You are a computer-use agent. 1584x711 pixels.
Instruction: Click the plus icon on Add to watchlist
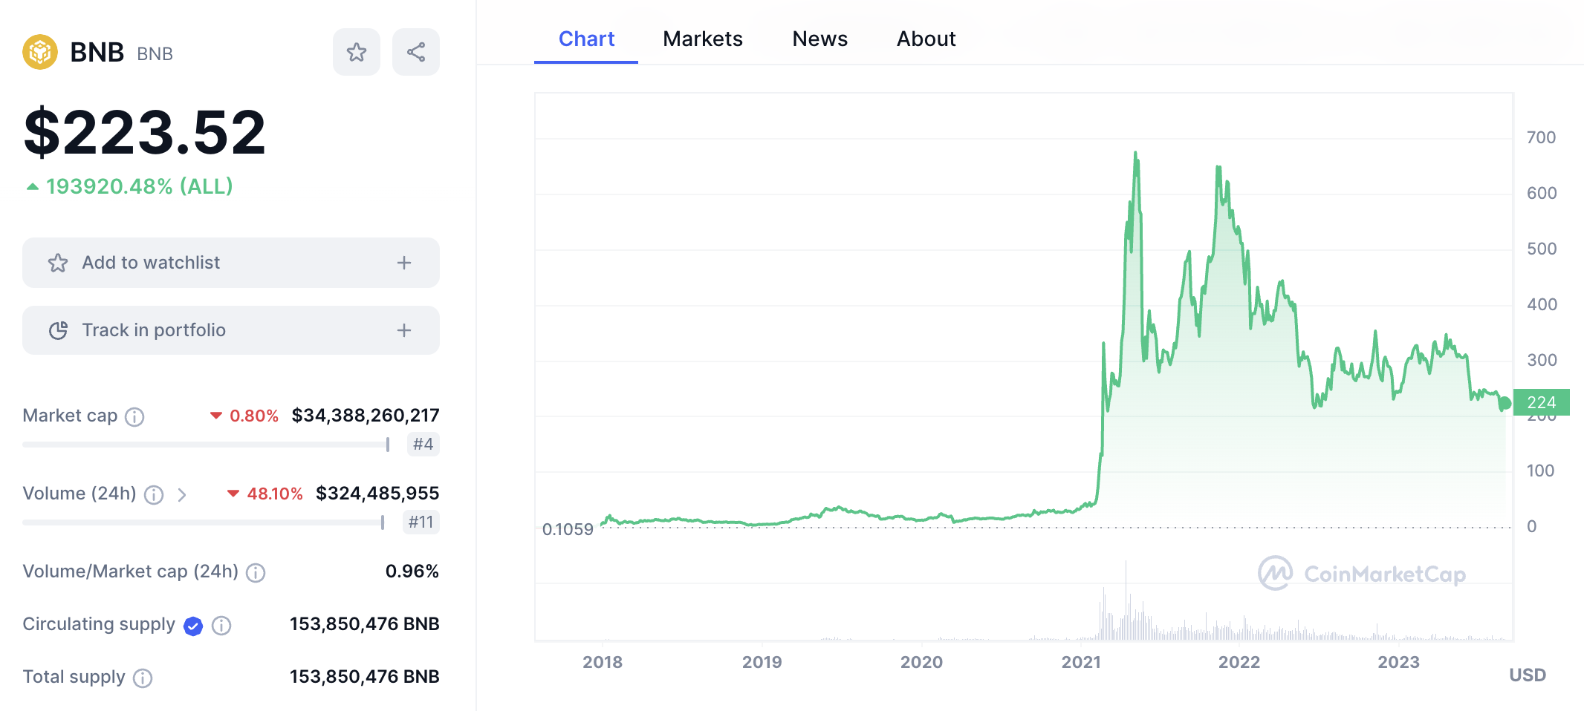pyautogui.click(x=404, y=263)
